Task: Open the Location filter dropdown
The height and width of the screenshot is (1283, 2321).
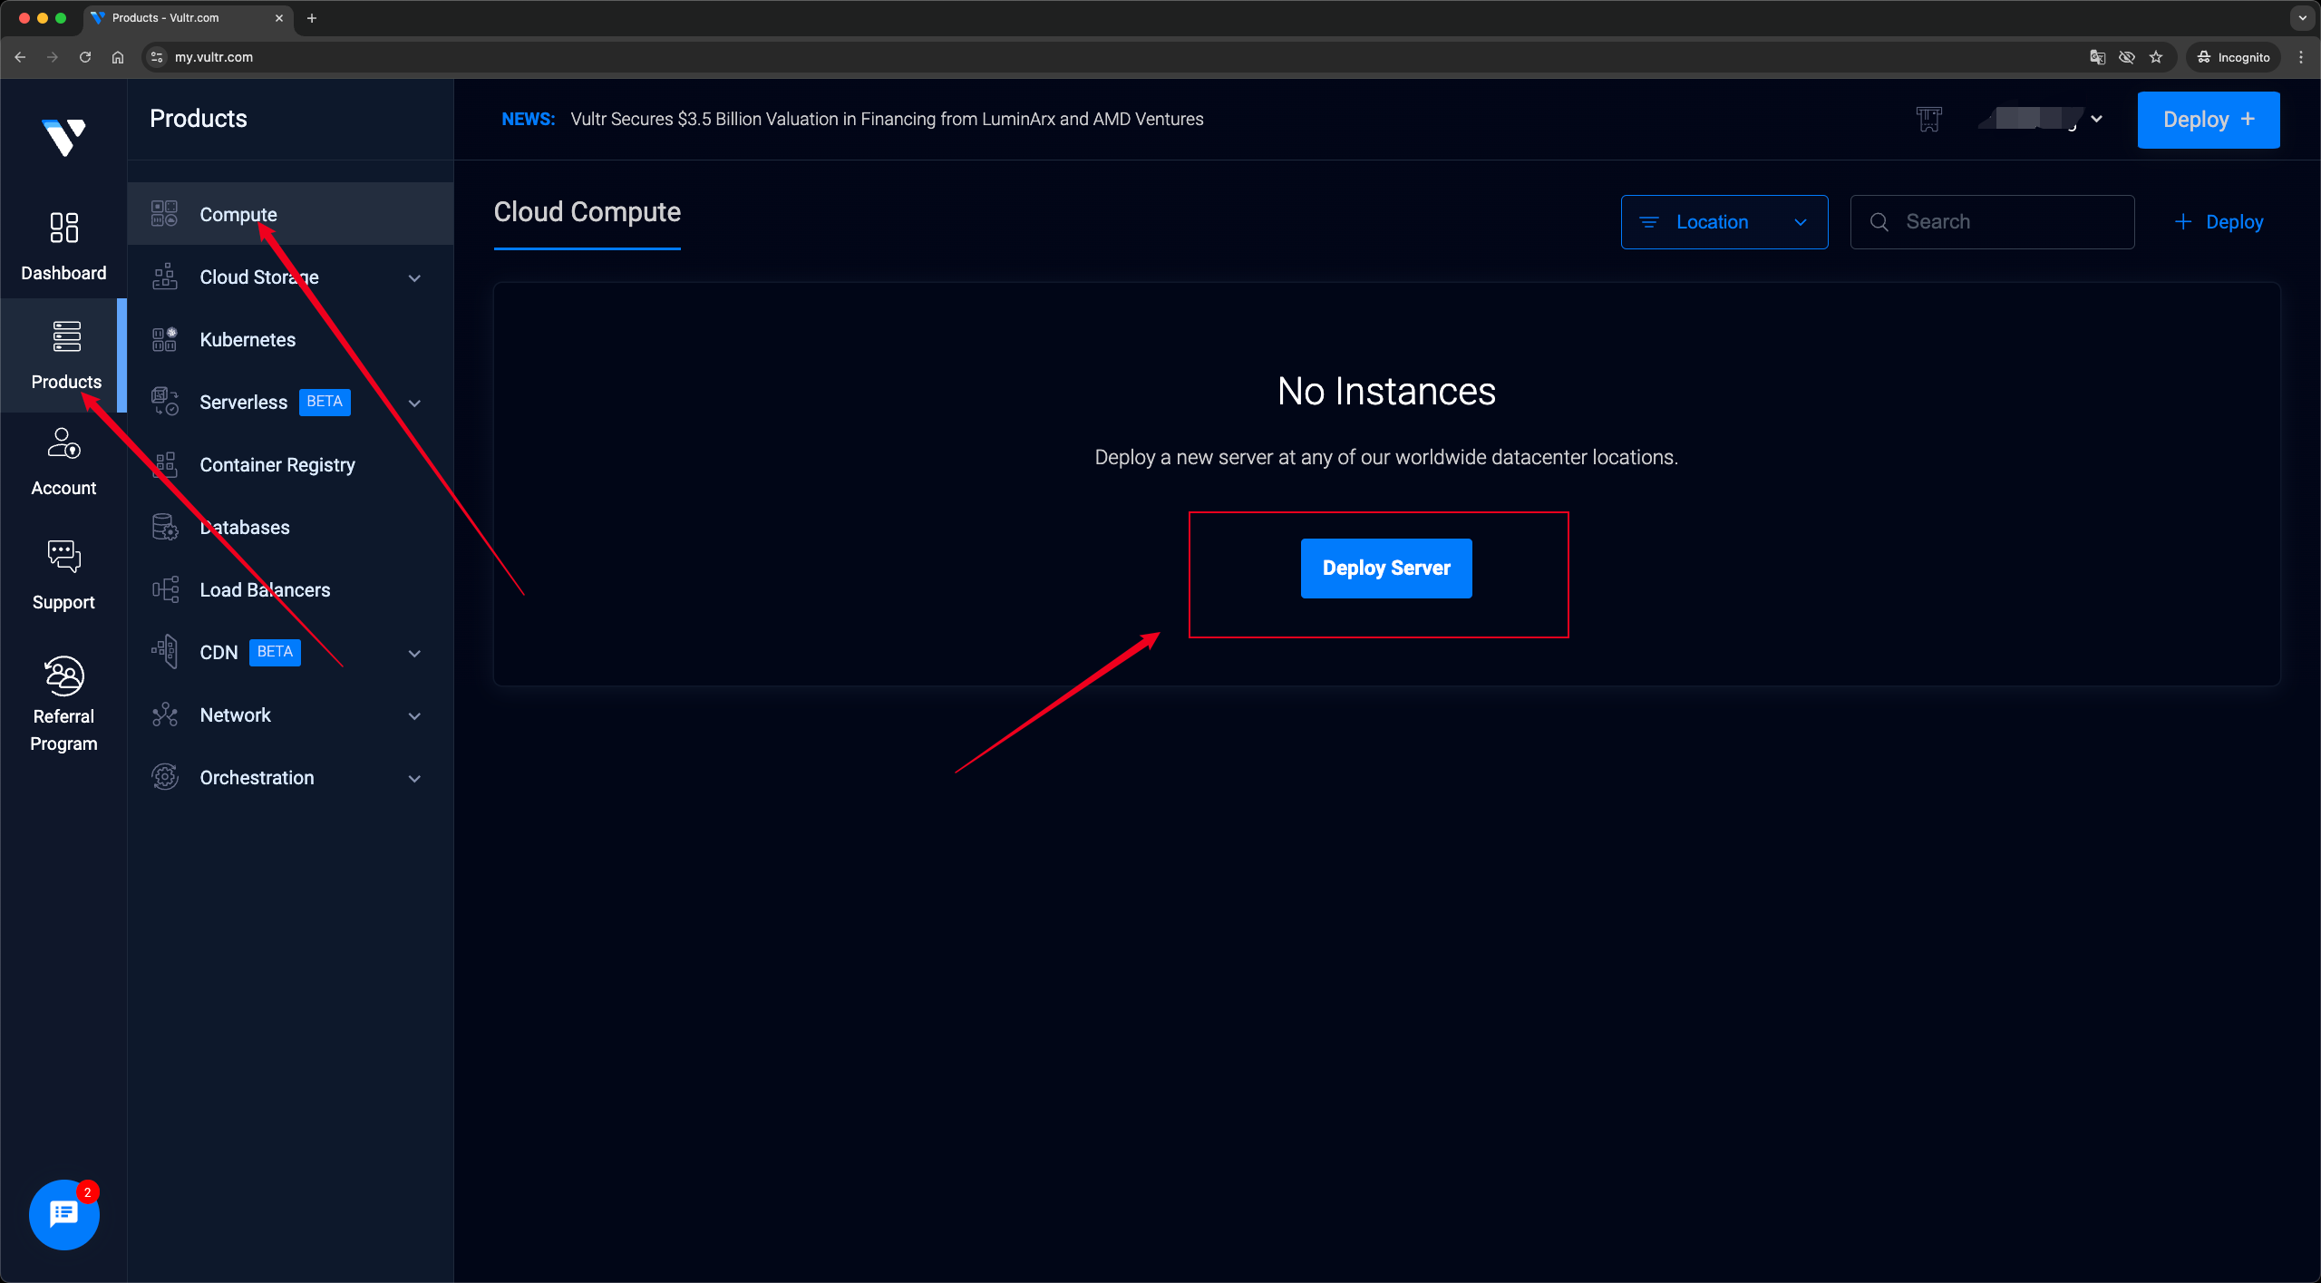Action: tap(1724, 222)
